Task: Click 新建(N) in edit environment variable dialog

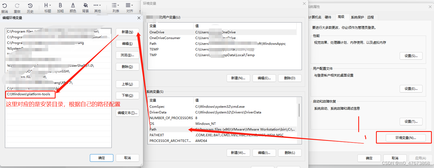Action: tap(127, 32)
